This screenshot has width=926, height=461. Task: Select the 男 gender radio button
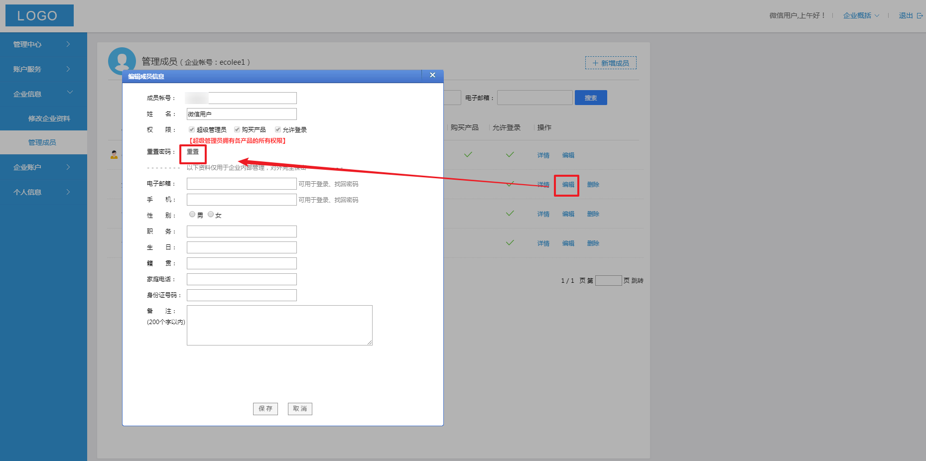point(192,215)
